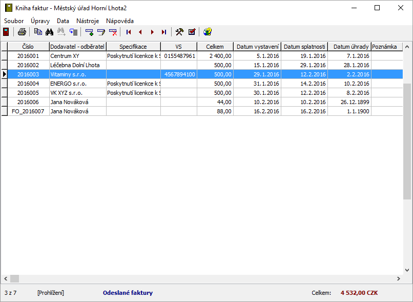Click the amount 88,00
This screenshot has width=413, height=302.
click(215, 111)
